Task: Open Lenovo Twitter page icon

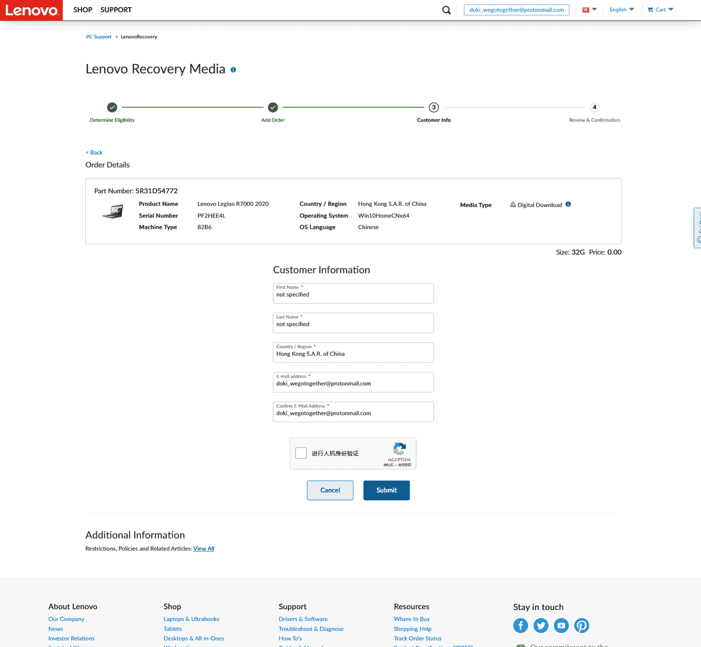Action: (x=541, y=625)
